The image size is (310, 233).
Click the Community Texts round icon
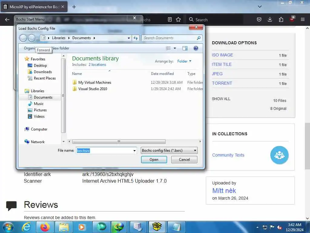coord(279,155)
